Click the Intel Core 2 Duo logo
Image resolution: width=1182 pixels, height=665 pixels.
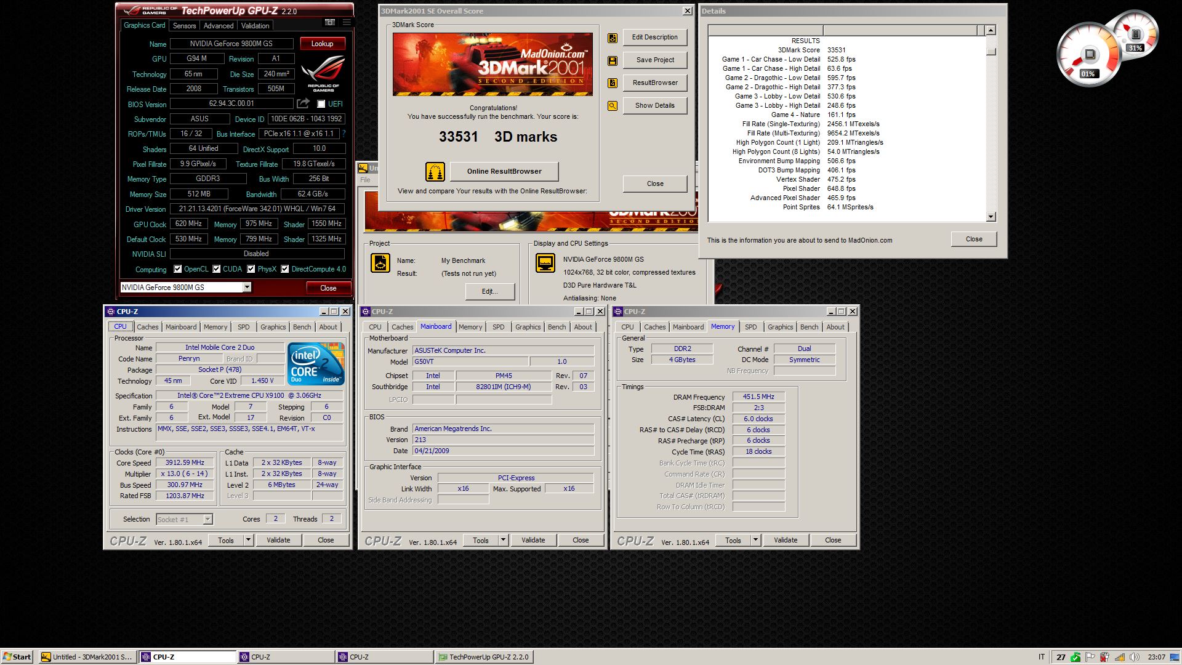point(316,364)
